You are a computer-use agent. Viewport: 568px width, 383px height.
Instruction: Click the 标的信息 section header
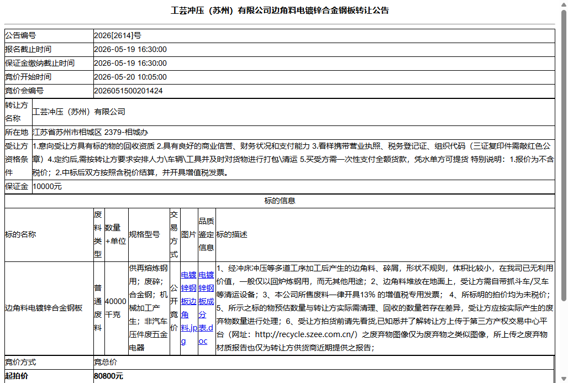click(280, 201)
